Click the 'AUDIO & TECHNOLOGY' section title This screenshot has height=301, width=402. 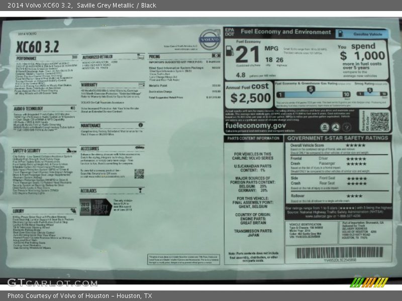28,109
